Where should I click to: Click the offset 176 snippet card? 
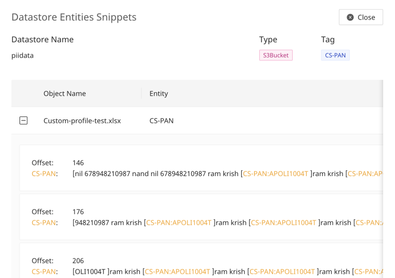[201, 217]
